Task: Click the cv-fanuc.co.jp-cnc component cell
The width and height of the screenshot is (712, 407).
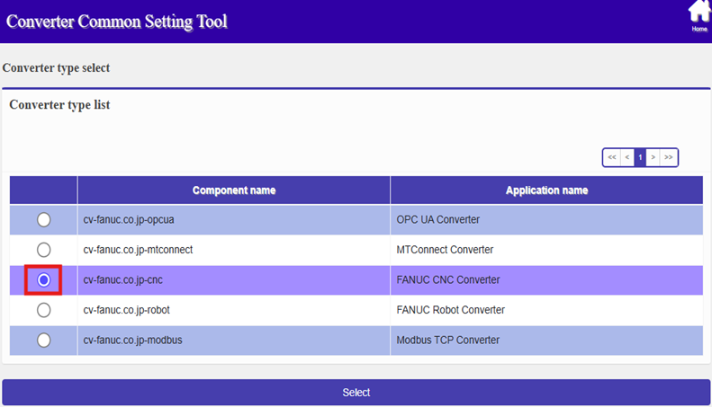Action: click(122, 280)
